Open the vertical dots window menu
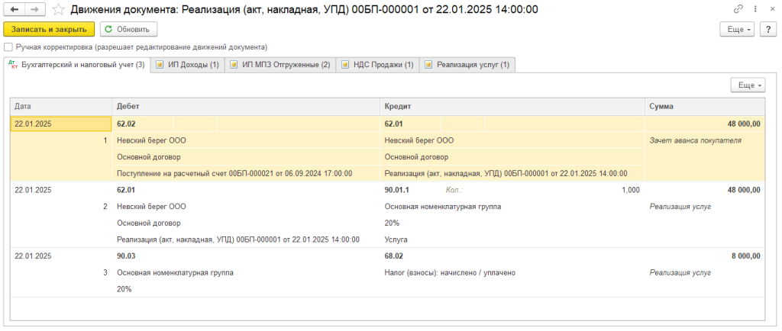 coord(754,9)
